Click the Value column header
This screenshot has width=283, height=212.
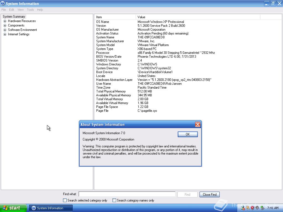click(198, 17)
